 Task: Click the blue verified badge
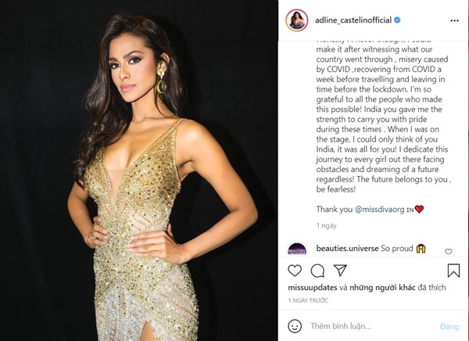click(397, 20)
